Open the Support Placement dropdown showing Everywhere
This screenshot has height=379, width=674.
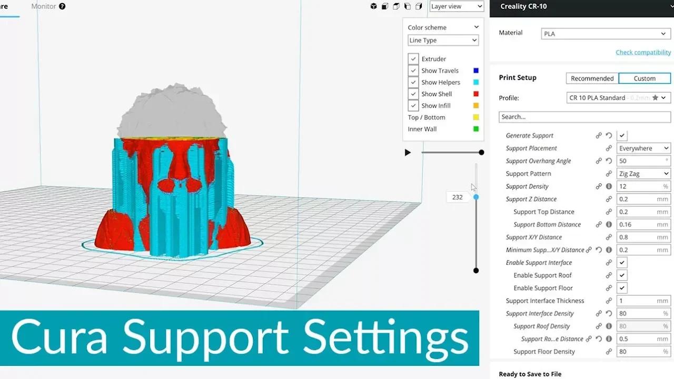pyautogui.click(x=643, y=148)
